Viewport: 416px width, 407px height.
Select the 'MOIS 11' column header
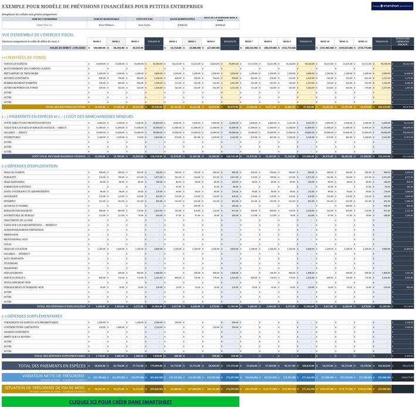point(344,42)
